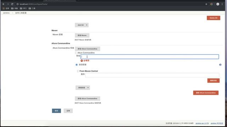Image resolution: width=227 pixels, height=127 pixels.
Task: Bookmark this page with the star icon
Action: 206,4
